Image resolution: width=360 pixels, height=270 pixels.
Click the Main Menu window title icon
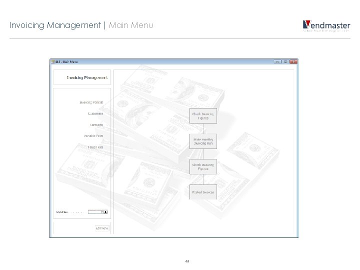53,62
